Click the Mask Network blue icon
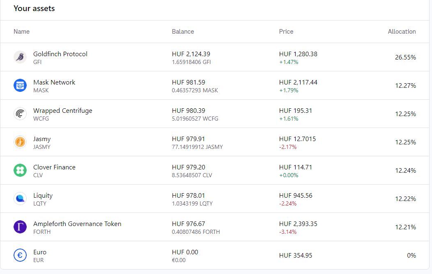 [x=20, y=85]
